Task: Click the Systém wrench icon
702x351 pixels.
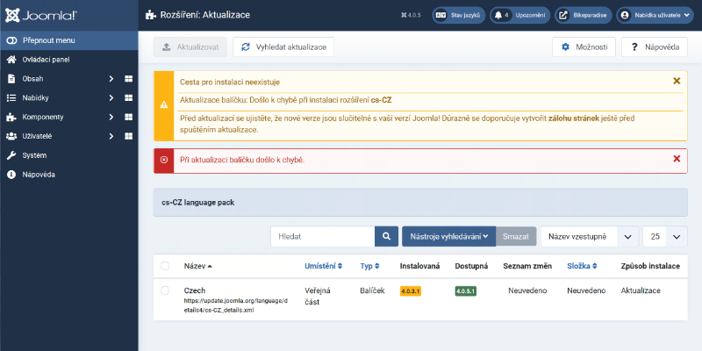Action: coord(11,155)
